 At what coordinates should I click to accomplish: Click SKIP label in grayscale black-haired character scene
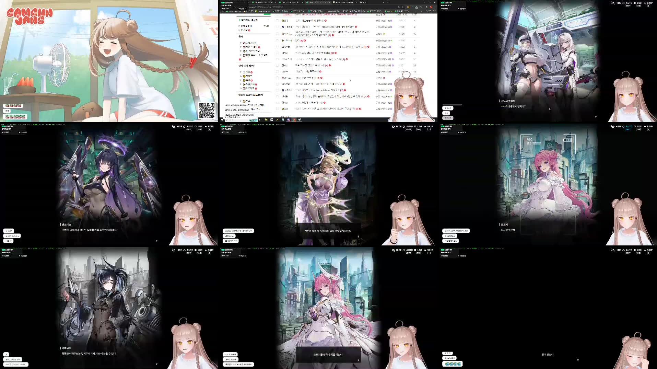click(211, 250)
